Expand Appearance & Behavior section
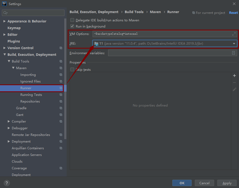Viewport: 239px width, 188px height. click(x=5, y=21)
